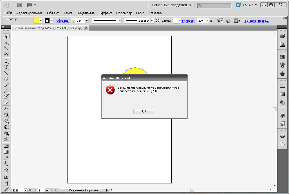Click the black stroke color swatch
Screen dimensions: 289x194
pos(47,21)
